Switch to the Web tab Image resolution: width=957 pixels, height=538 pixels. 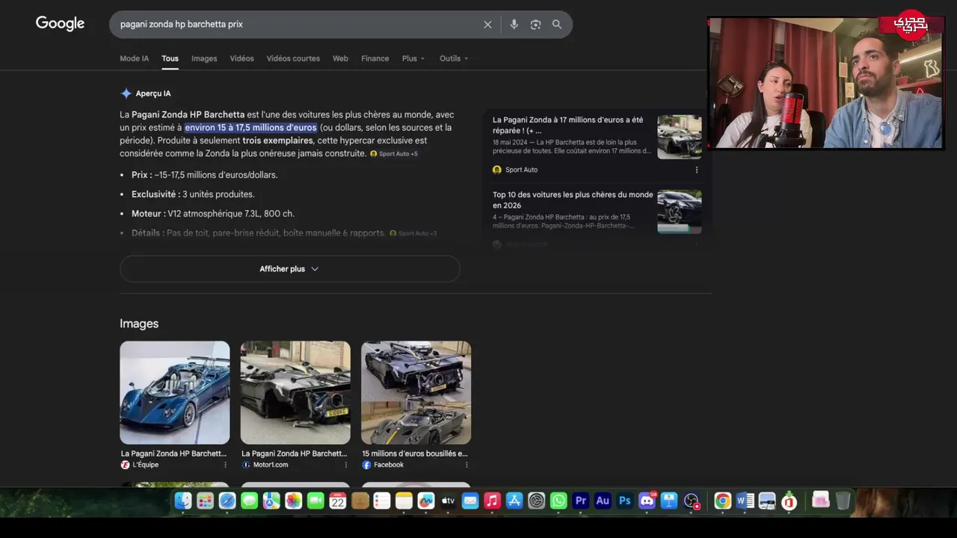click(340, 58)
